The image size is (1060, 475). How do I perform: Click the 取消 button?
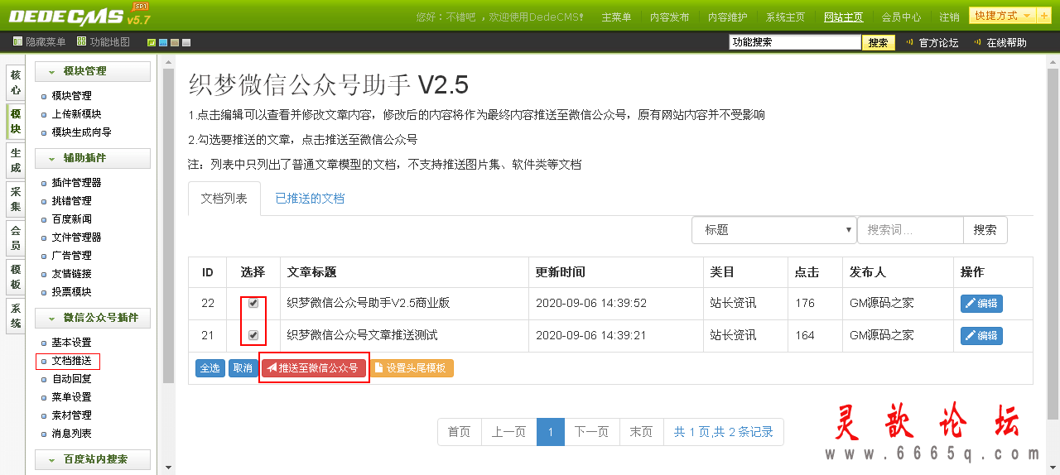coord(242,368)
